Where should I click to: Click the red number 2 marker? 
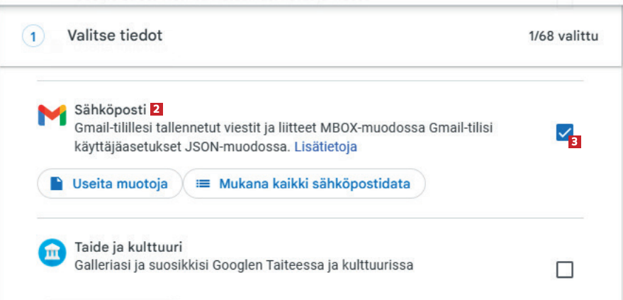click(x=156, y=110)
